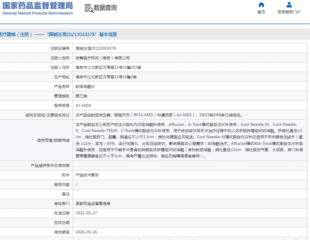The image size is (310, 240).
Task: Select product name 射频消融仪
Action: 85,86
